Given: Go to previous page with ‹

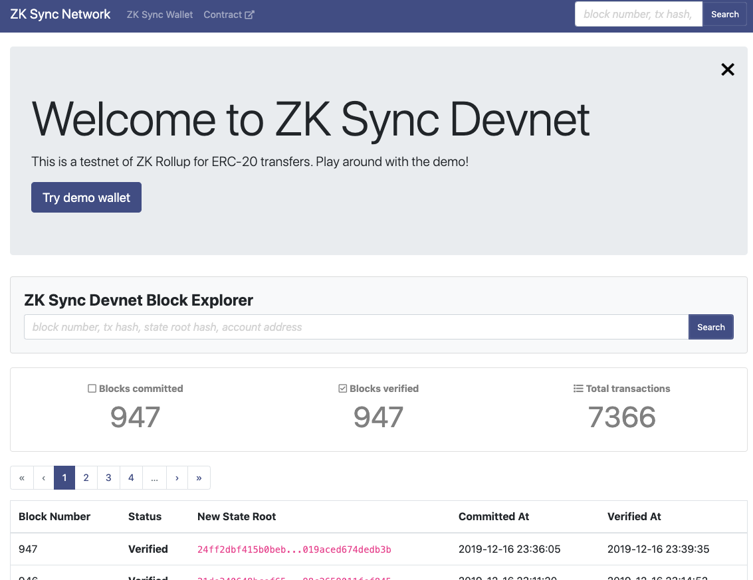Looking at the screenshot, I should (x=44, y=478).
